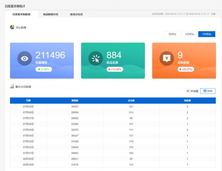This screenshot has width=222, height=171.
Task: Switch to the 商品数据分析 tab
Action: tap(51, 14)
